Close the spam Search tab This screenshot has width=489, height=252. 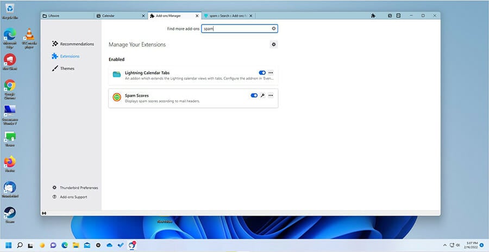[250, 16]
